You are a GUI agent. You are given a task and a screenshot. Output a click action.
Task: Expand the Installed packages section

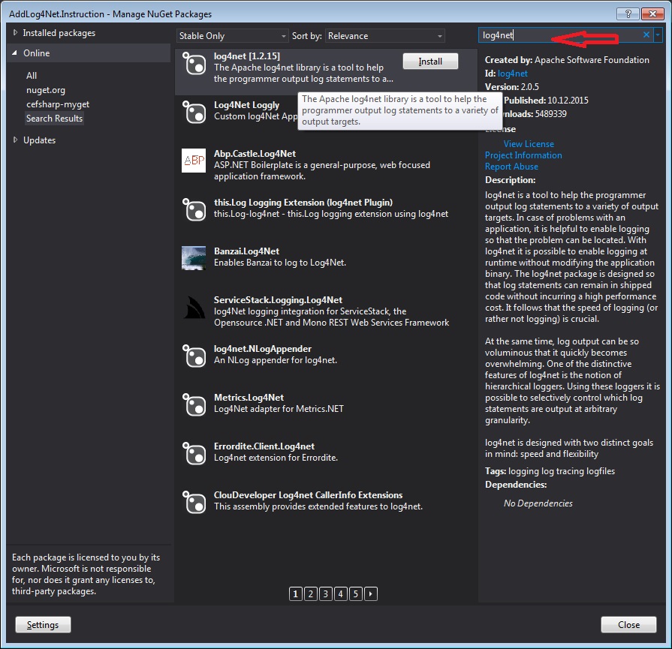[16, 32]
